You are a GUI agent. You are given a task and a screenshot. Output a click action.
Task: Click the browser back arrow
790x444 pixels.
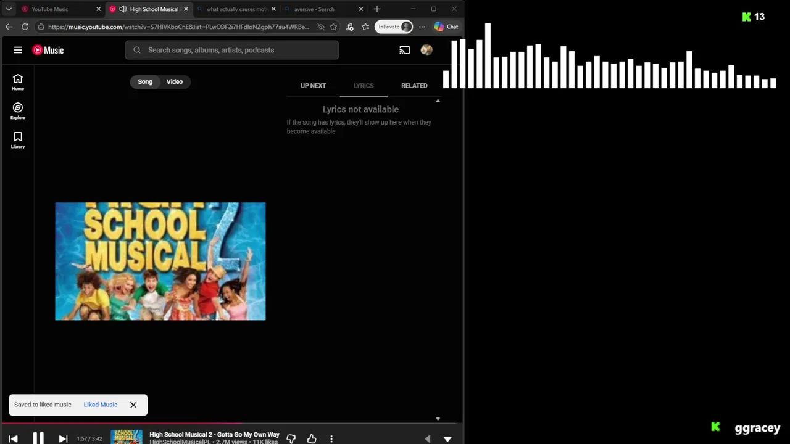pos(9,27)
